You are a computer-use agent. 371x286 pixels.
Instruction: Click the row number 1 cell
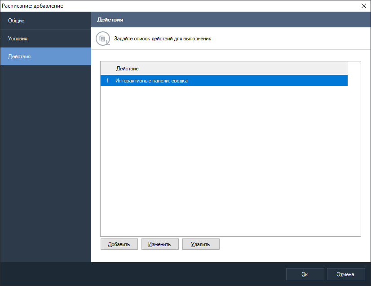(107, 81)
